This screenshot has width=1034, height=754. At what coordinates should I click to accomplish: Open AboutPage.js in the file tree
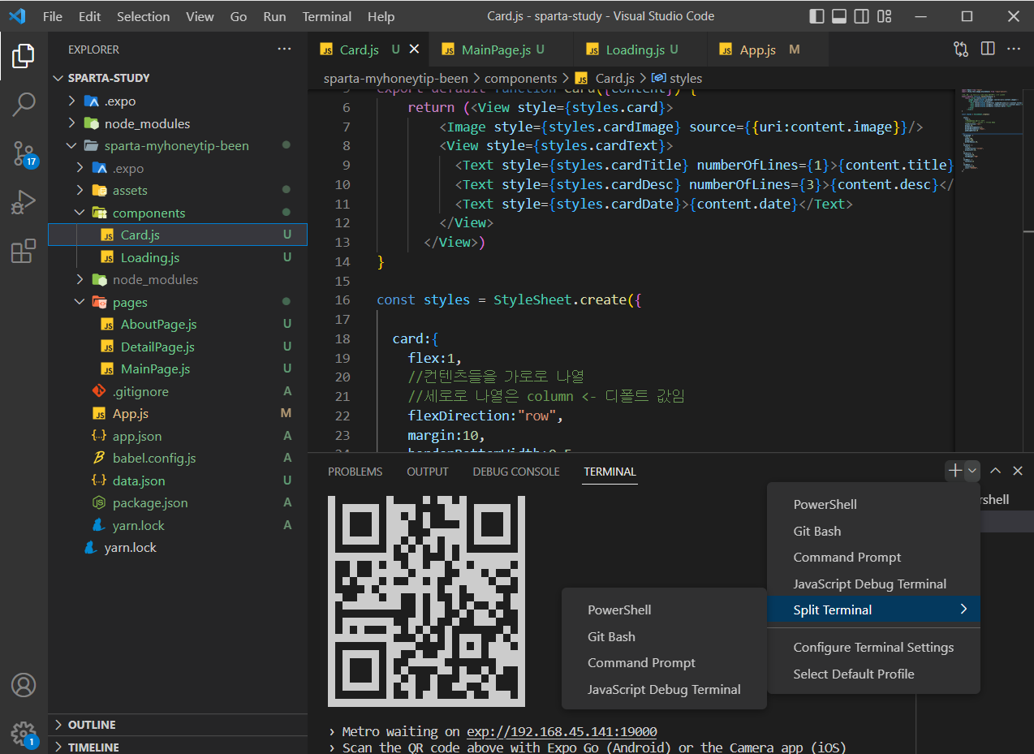click(x=178, y=324)
